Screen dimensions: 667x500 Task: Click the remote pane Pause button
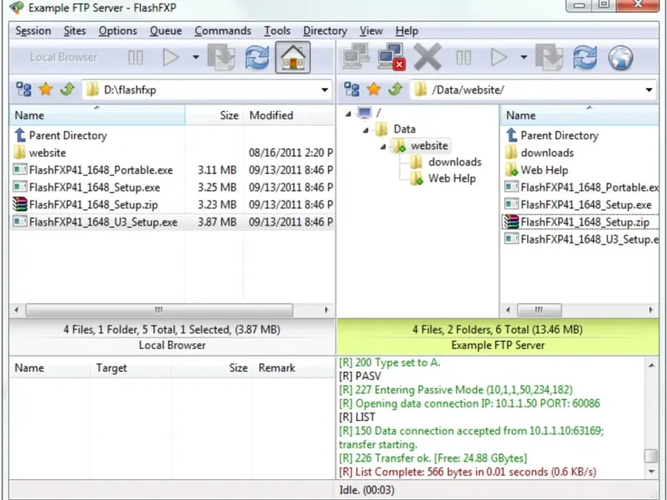[464, 57]
